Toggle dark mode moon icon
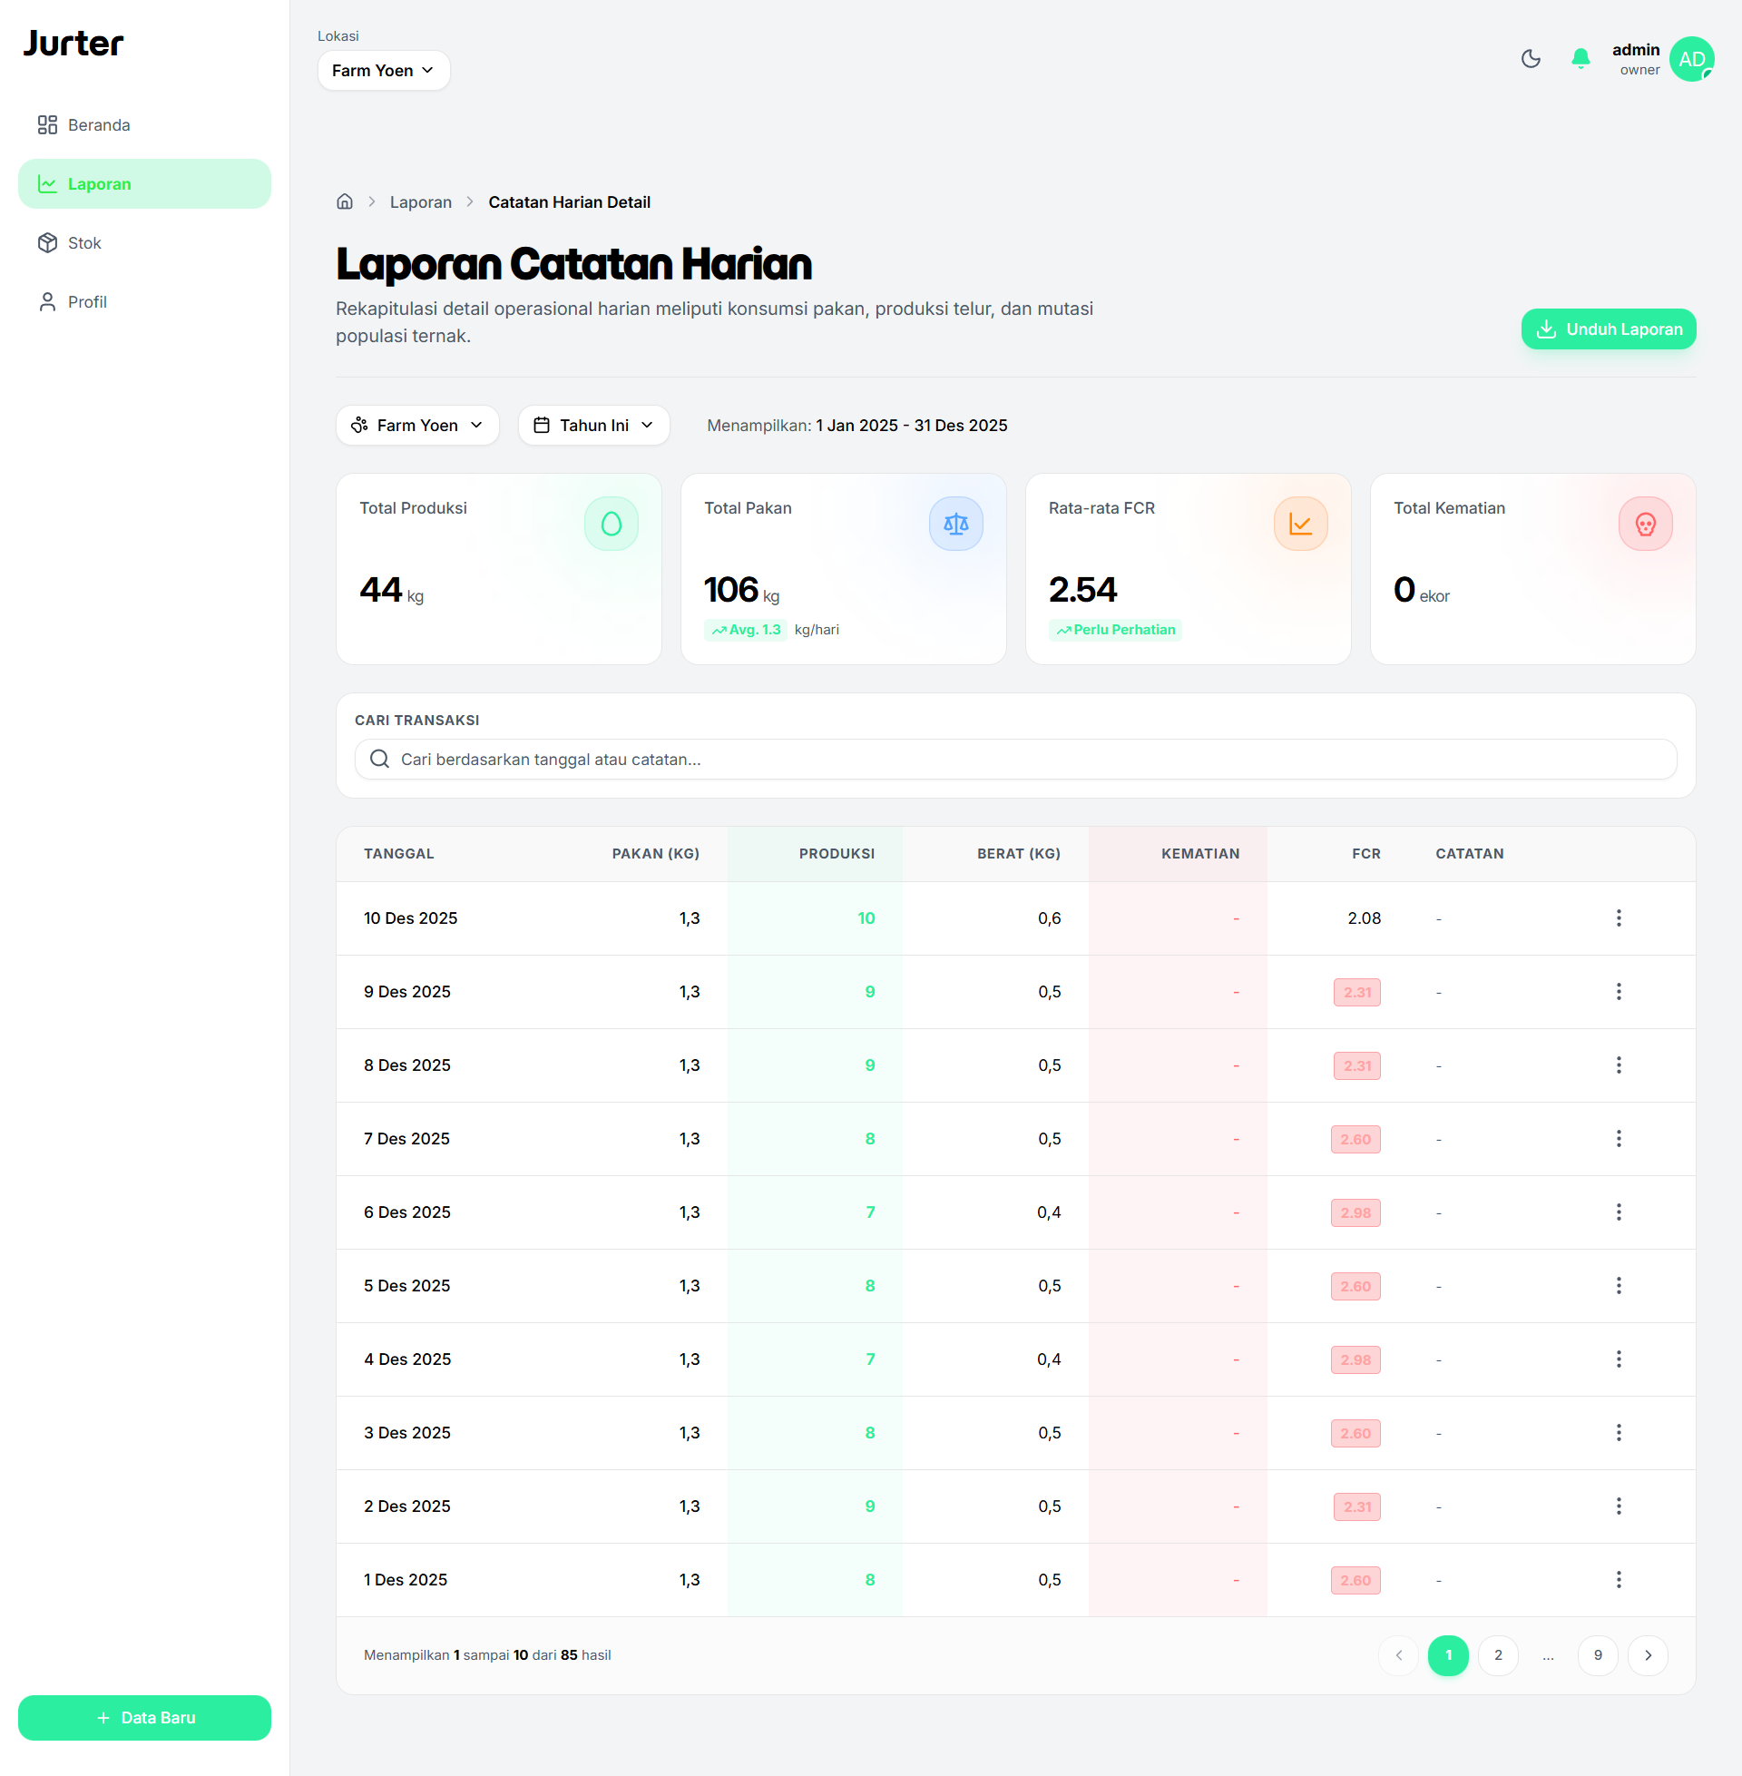The height and width of the screenshot is (1776, 1742). (1530, 60)
